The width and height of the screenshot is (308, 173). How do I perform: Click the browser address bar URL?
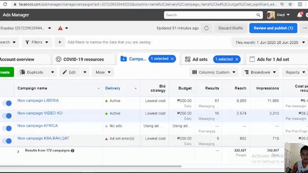[x=147, y=4]
